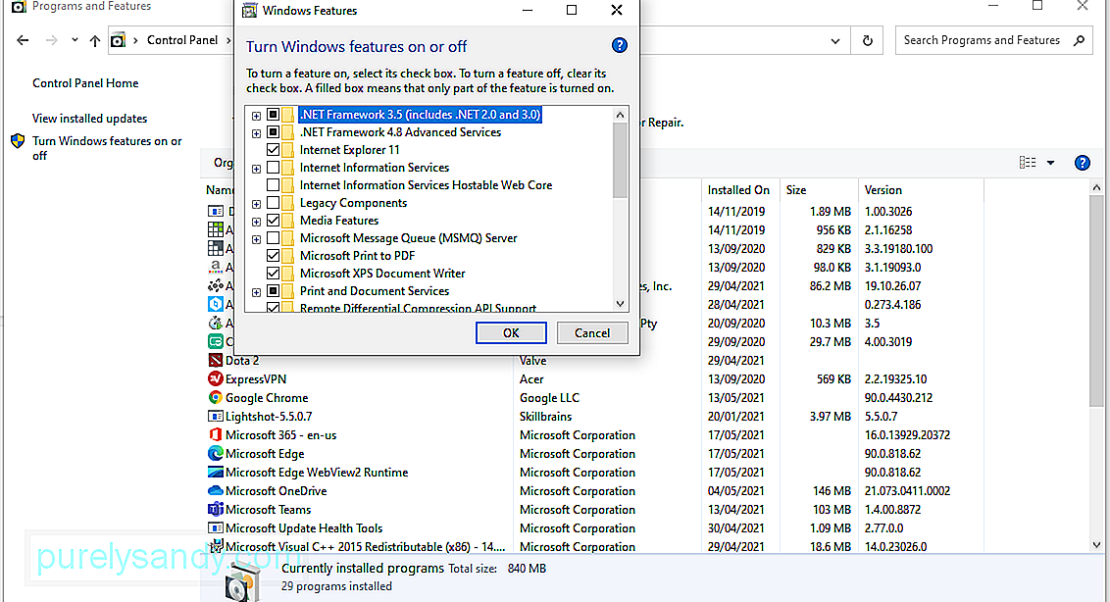Sort by Installed On column header

tap(738, 190)
